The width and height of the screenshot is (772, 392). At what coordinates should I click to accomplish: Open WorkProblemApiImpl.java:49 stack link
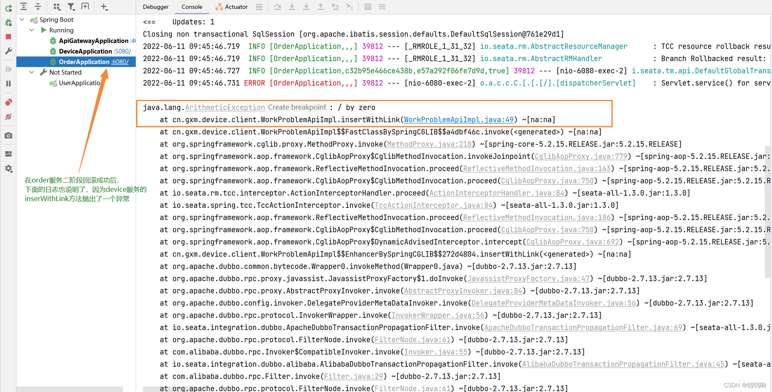tap(459, 120)
